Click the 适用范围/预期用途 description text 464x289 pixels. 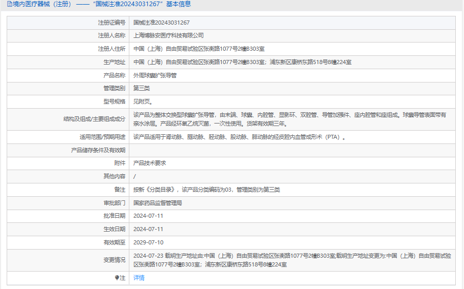click(x=239, y=137)
